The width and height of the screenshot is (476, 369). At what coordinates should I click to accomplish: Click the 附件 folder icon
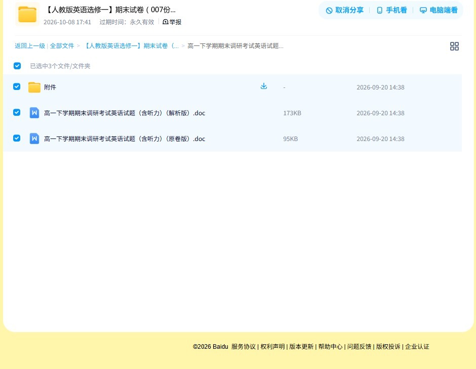click(34, 87)
